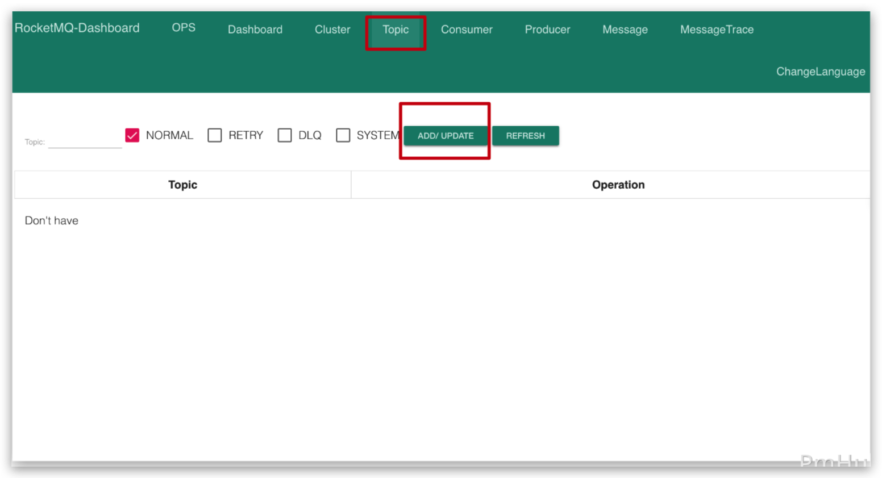The height and width of the screenshot is (478, 882).
Task: Enable the SYSTEM topic filter
Action: [x=343, y=135]
